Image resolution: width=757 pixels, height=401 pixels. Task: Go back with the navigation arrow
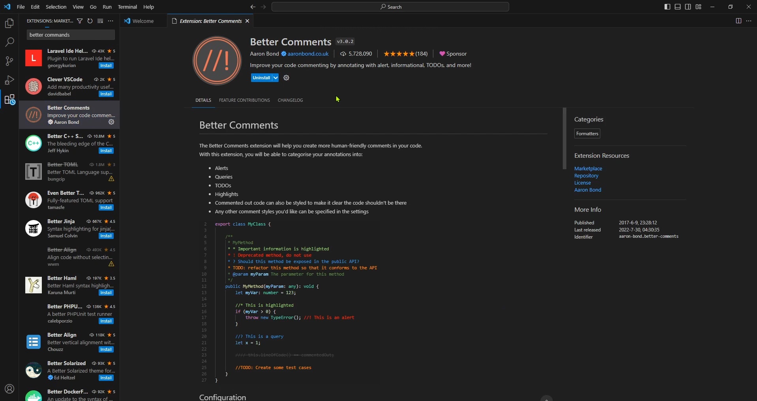point(253,7)
